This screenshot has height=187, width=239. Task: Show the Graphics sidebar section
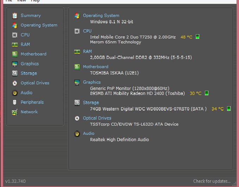(30, 64)
